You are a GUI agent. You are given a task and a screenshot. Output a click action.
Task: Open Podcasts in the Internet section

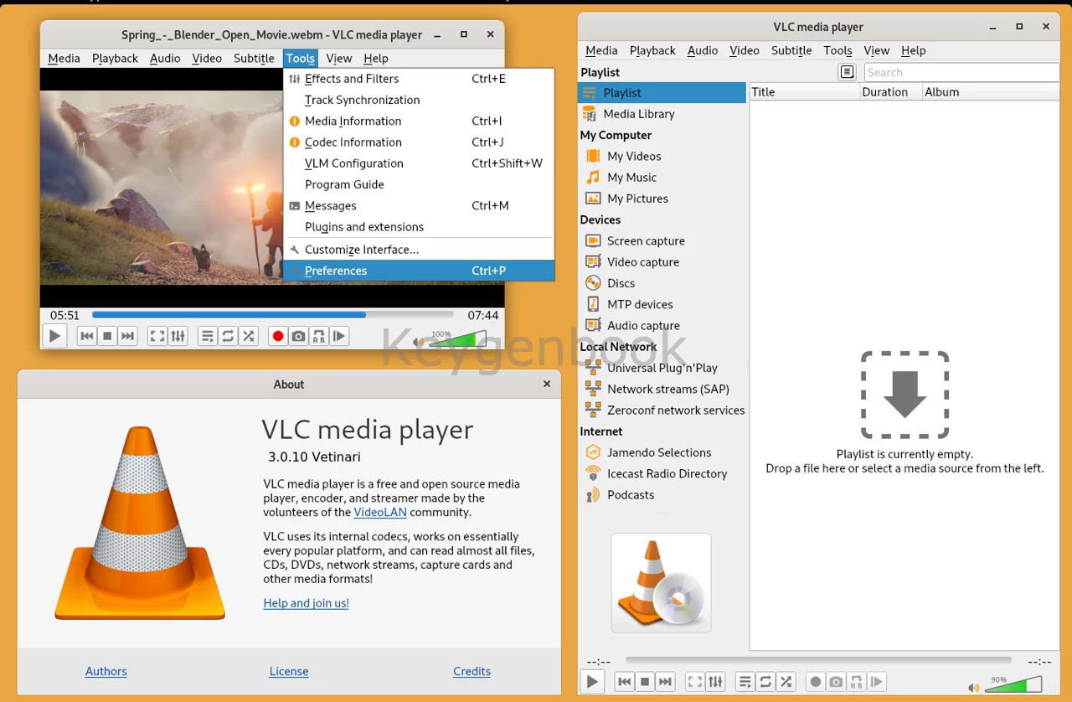[x=630, y=495]
